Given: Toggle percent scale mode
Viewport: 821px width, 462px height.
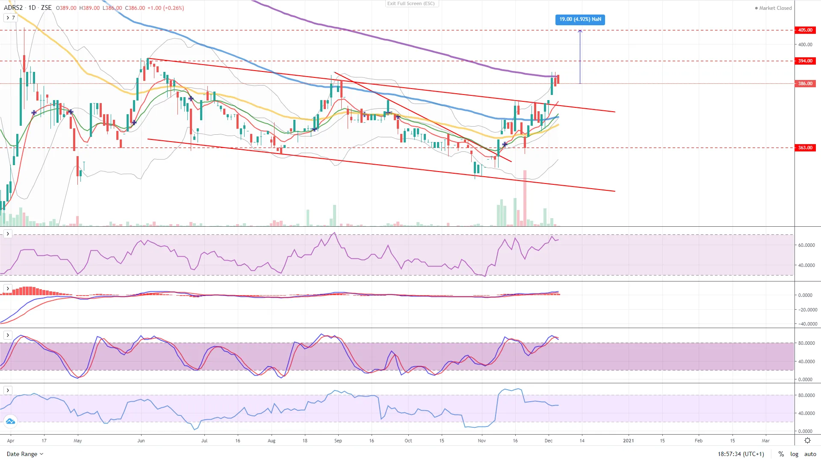Looking at the screenshot, I should tap(781, 454).
